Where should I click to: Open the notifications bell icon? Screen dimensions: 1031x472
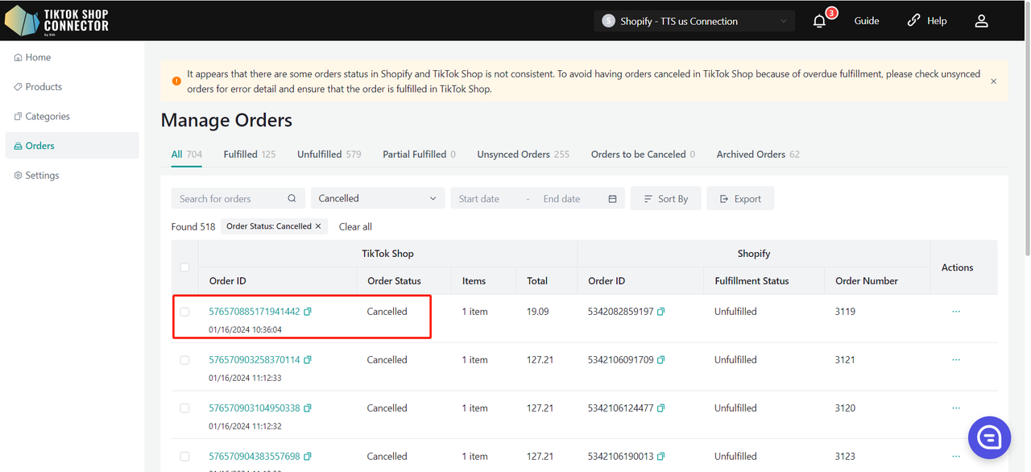(x=819, y=21)
